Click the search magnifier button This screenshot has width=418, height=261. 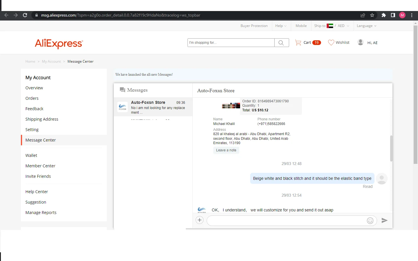(281, 43)
